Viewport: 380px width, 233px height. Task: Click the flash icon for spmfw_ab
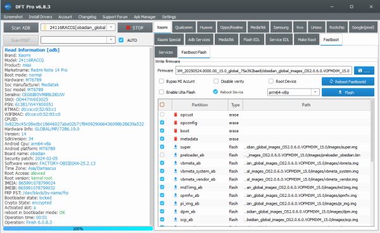tap(175, 195)
